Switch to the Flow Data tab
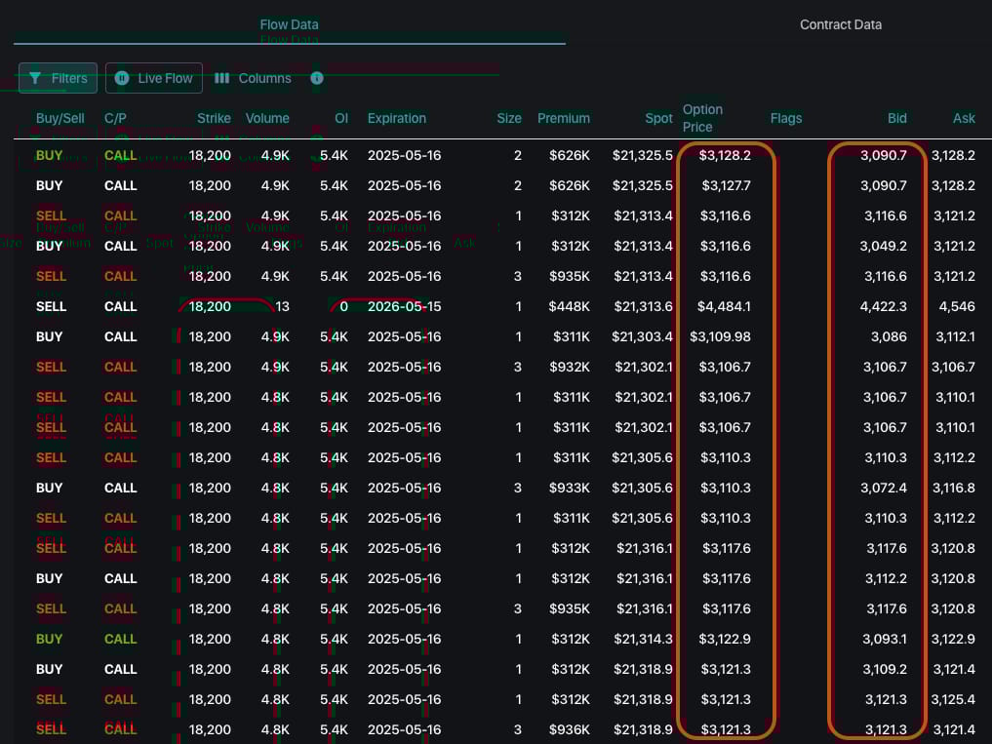 289,24
